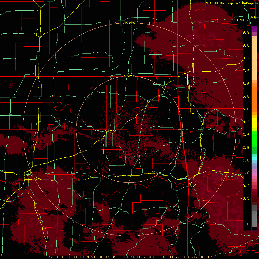This screenshot has height=259, width=259.
Task: Click the 50 NMI range ring label
Action: [x=129, y=76]
